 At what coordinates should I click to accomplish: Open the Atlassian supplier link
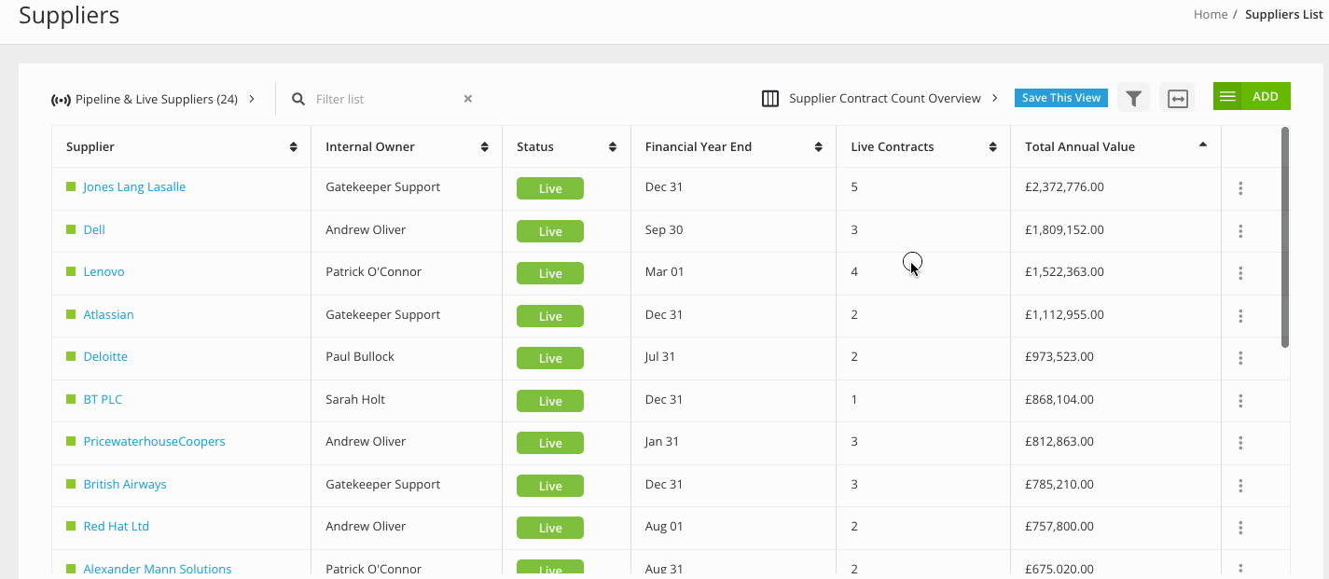click(x=108, y=314)
